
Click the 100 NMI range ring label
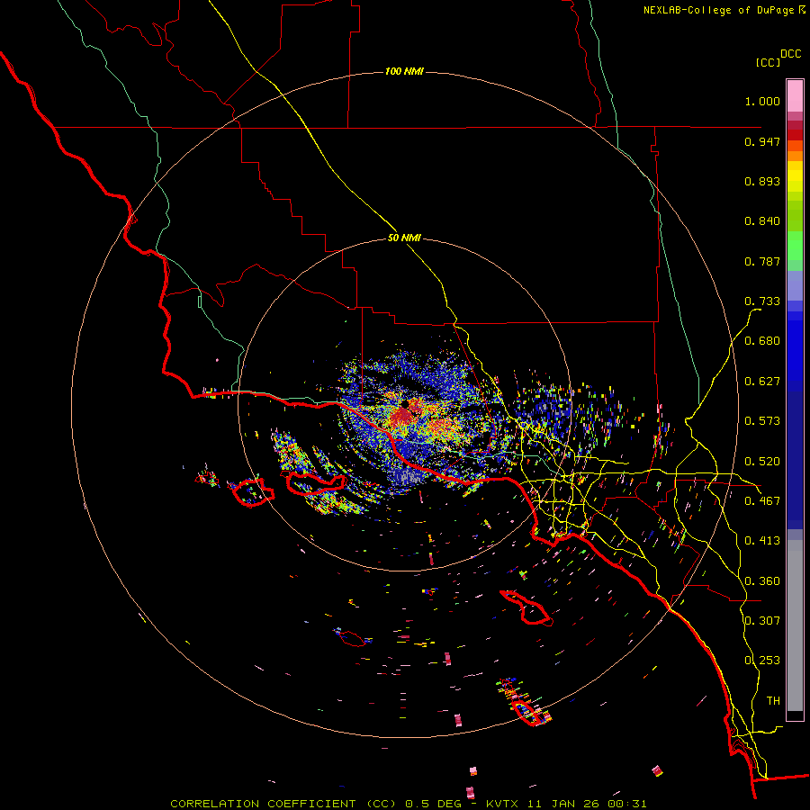(x=404, y=71)
